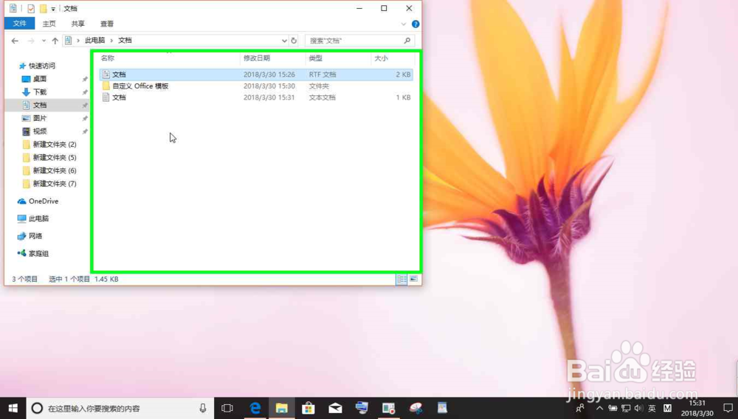Select 网络 in navigation pane
The height and width of the screenshot is (419, 738).
point(35,236)
